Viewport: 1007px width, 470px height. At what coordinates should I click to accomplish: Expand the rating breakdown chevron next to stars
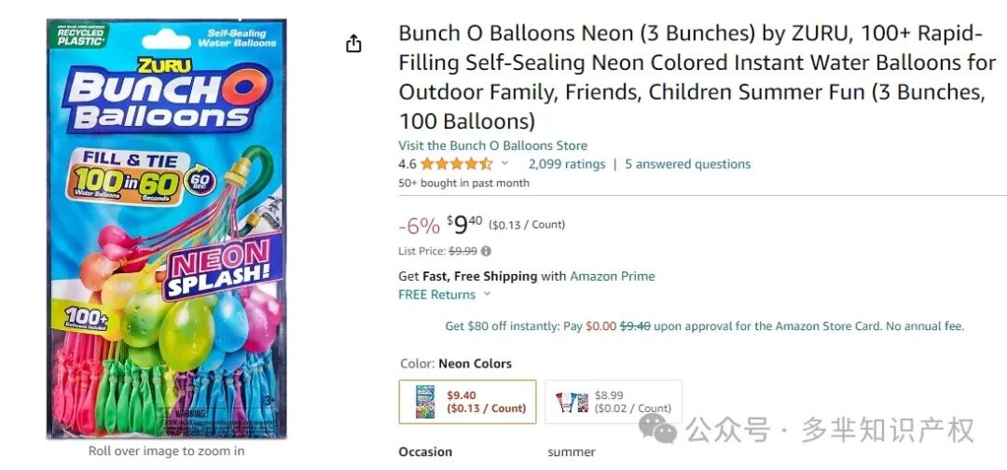point(505,163)
